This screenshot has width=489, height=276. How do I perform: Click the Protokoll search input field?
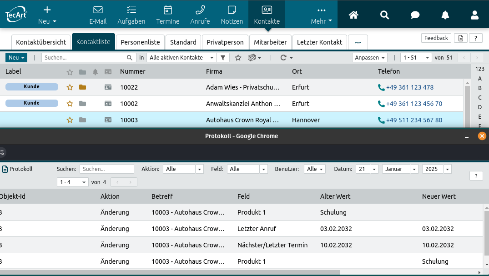point(107,169)
